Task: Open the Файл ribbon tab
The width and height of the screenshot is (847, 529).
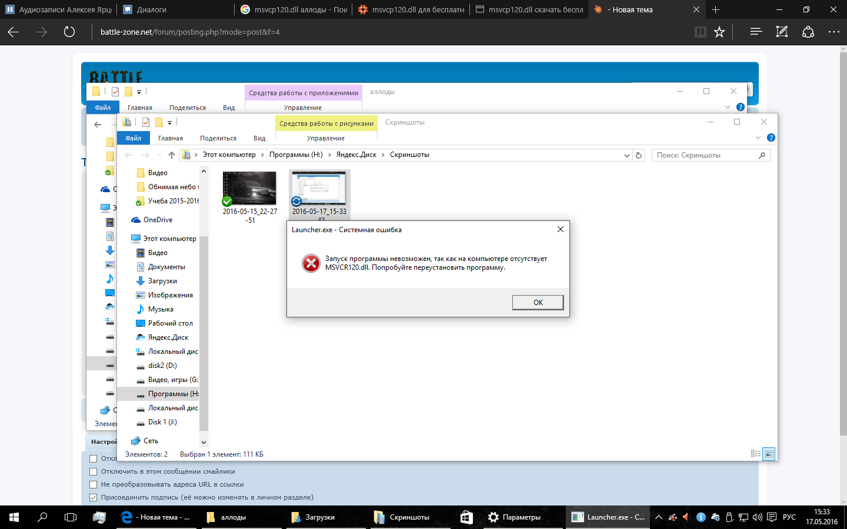Action: [x=134, y=138]
